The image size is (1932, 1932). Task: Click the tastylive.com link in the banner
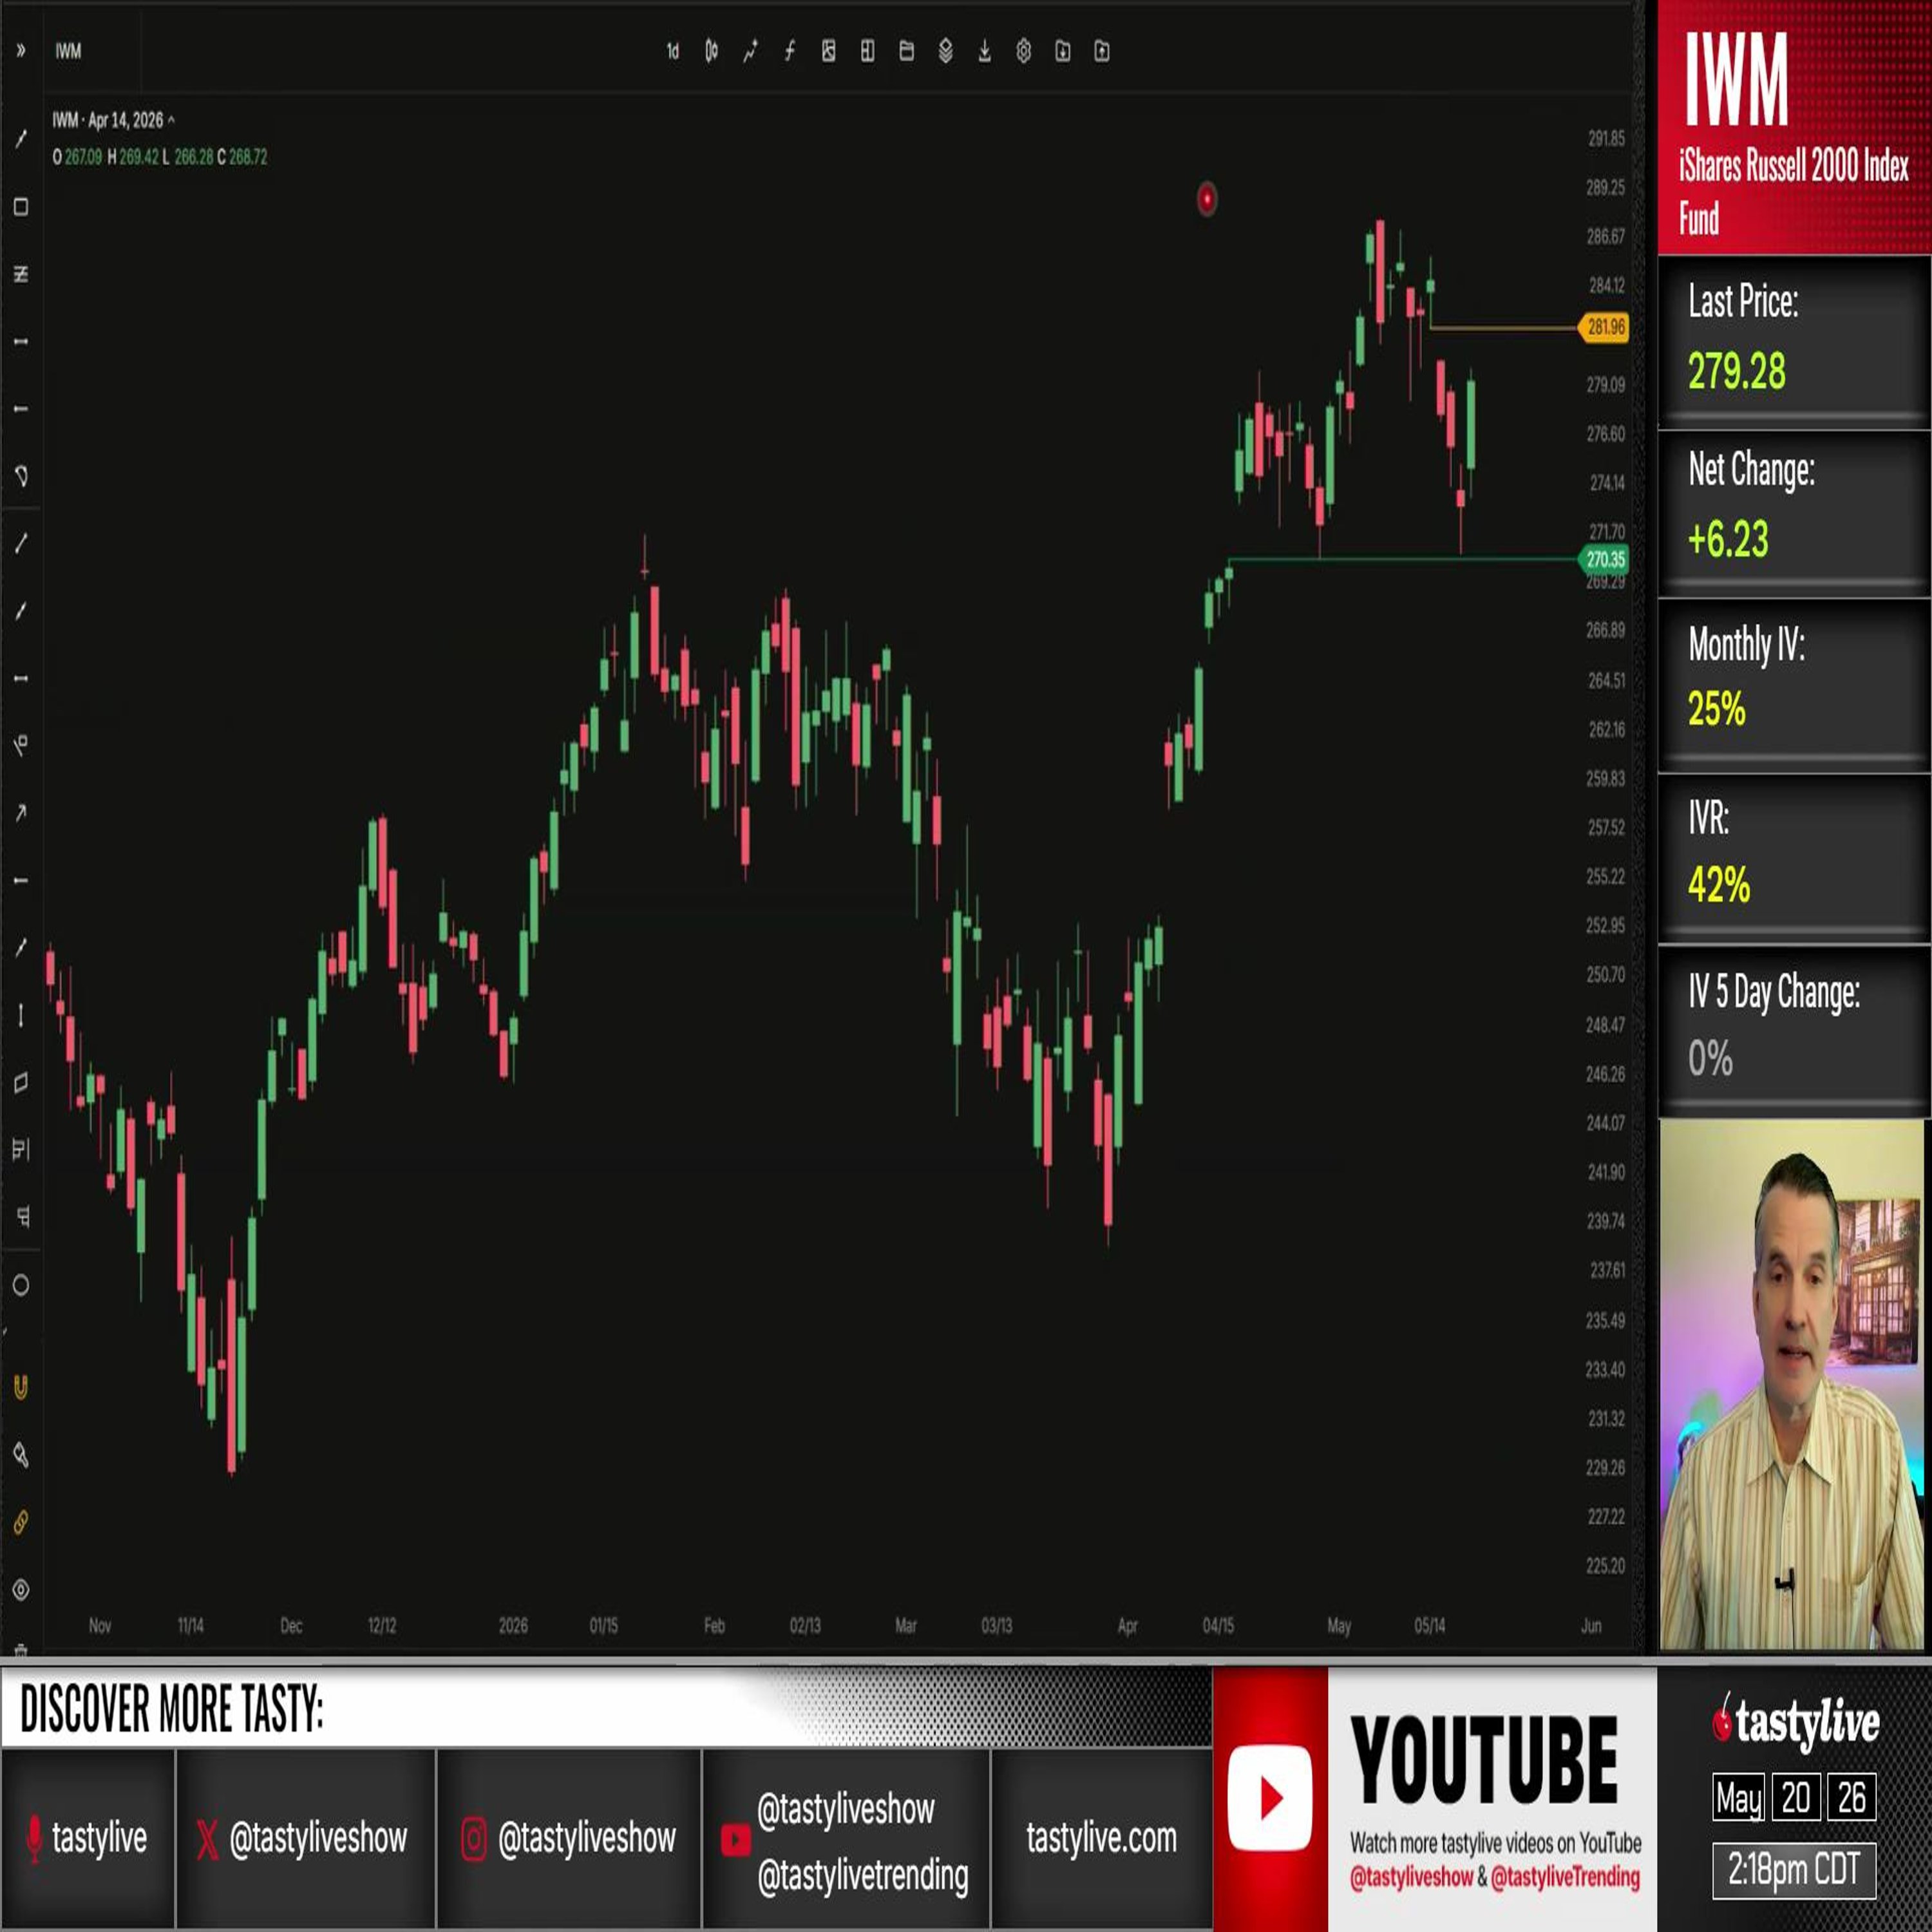tap(1101, 1838)
